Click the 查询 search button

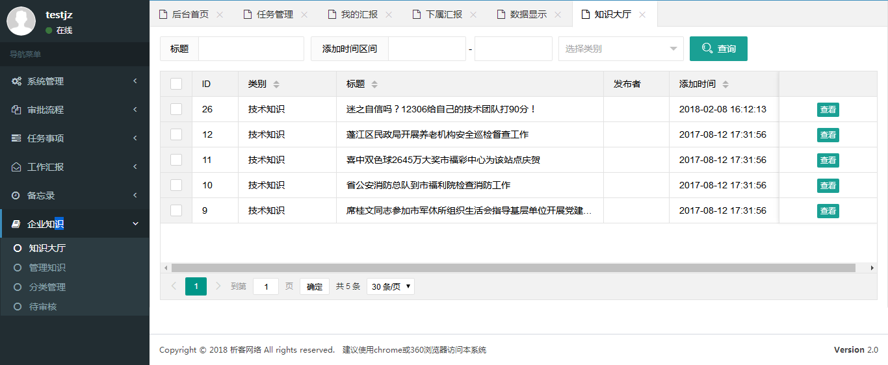pos(718,49)
